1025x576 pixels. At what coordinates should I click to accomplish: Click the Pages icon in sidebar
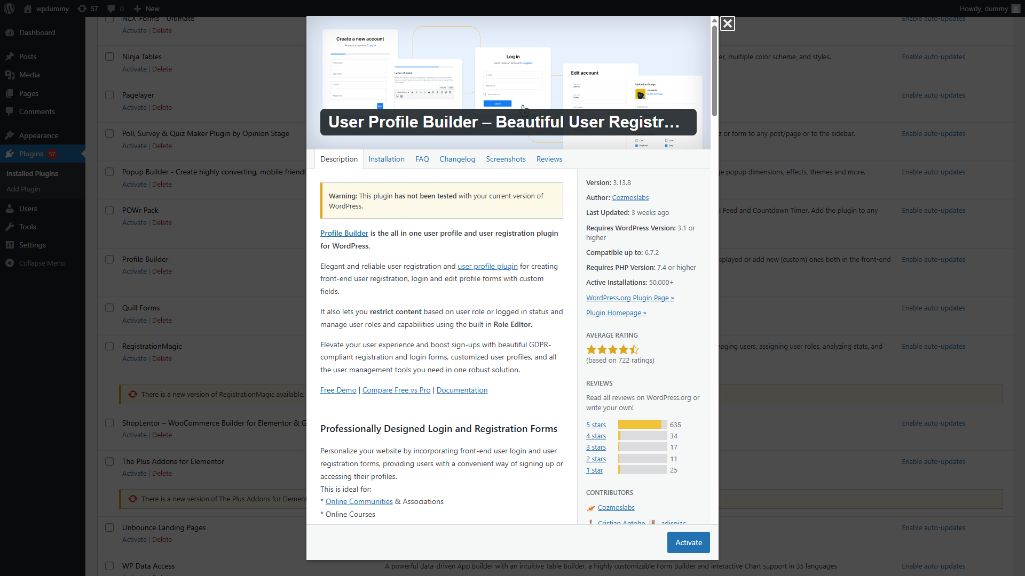(10, 93)
